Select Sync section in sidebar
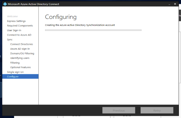Screen dimensions: 181x118 [x=10, y=39]
